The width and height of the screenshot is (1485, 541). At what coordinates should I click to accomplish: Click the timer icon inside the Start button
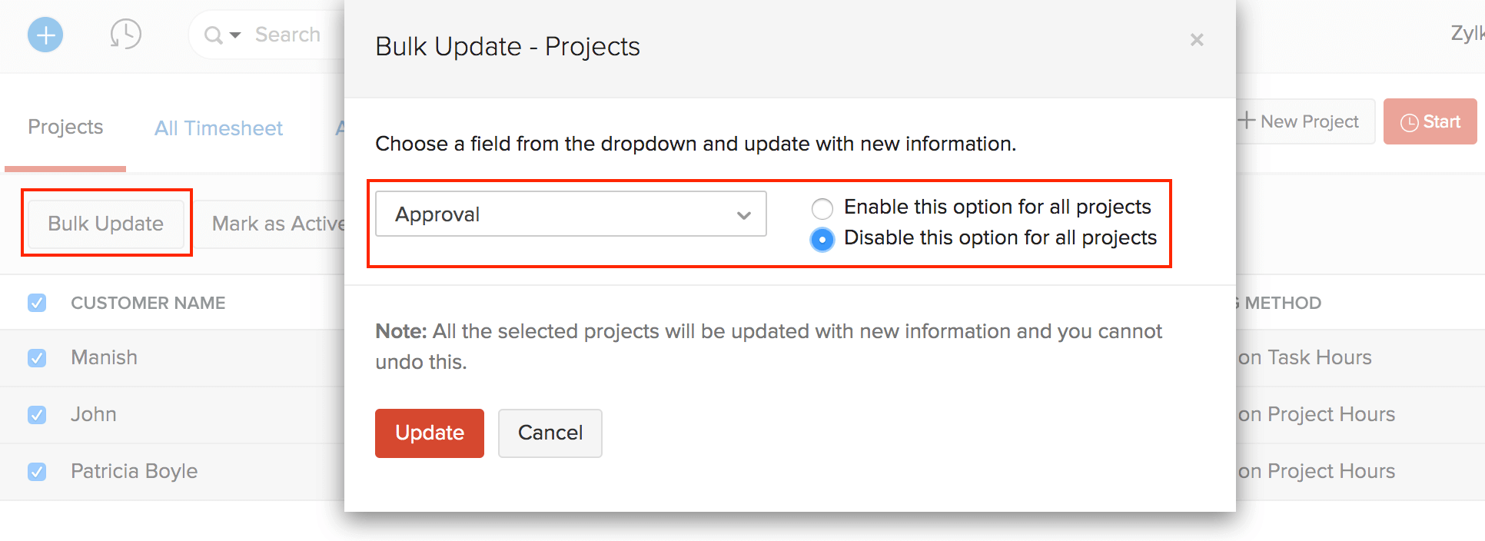coord(1411,121)
